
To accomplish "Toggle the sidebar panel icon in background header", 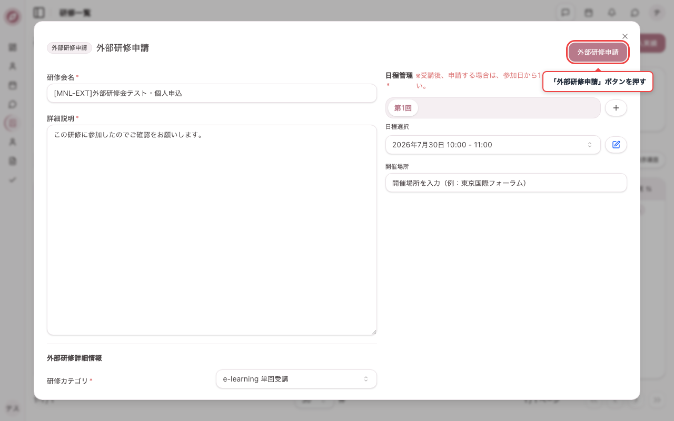I will [38, 13].
